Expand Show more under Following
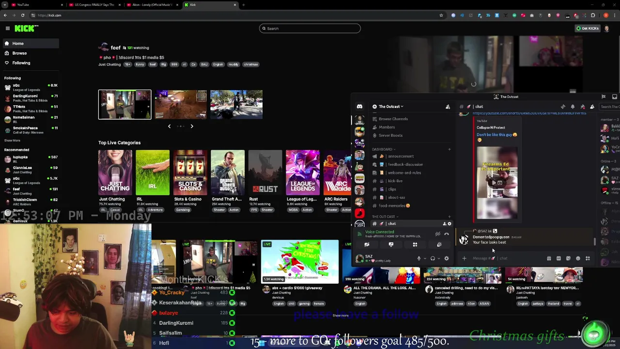Image resolution: width=620 pixels, height=349 pixels. (x=13, y=141)
